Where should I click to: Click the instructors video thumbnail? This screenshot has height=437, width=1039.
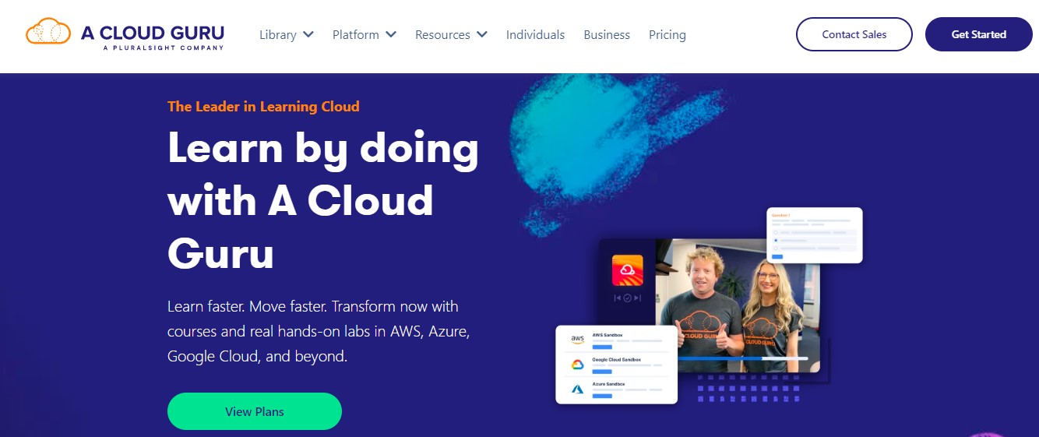click(738, 305)
